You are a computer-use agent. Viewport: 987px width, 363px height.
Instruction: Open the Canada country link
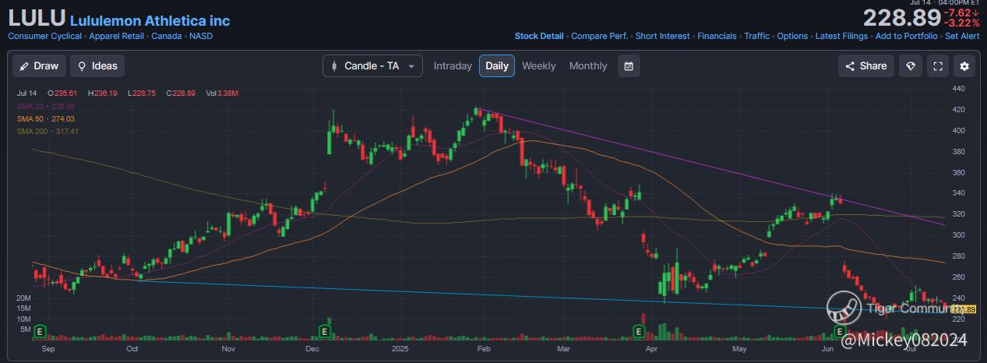(x=167, y=36)
